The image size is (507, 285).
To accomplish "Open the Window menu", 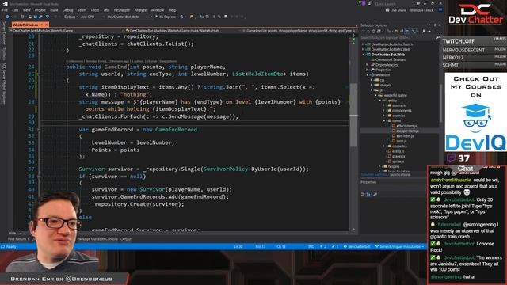I will 158,10.
